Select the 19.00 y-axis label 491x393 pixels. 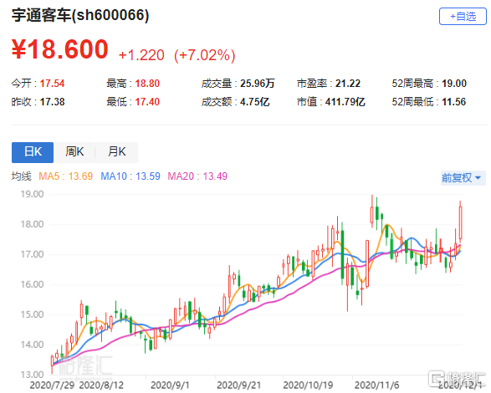32,194
